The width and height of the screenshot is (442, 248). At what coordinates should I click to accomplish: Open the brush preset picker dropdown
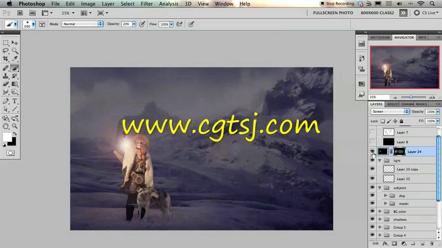33,24
